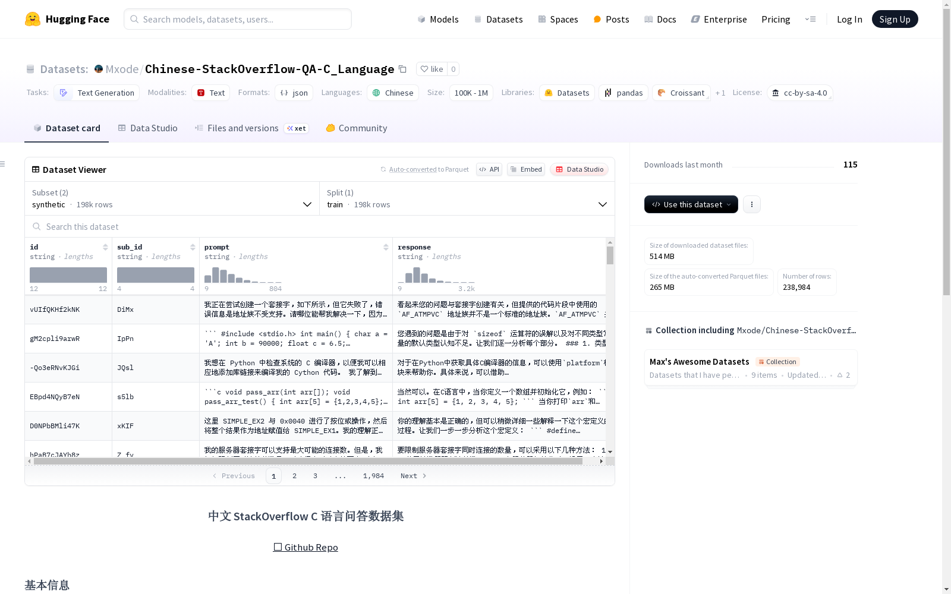Jump to page 1,984

click(x=373, y=476)
